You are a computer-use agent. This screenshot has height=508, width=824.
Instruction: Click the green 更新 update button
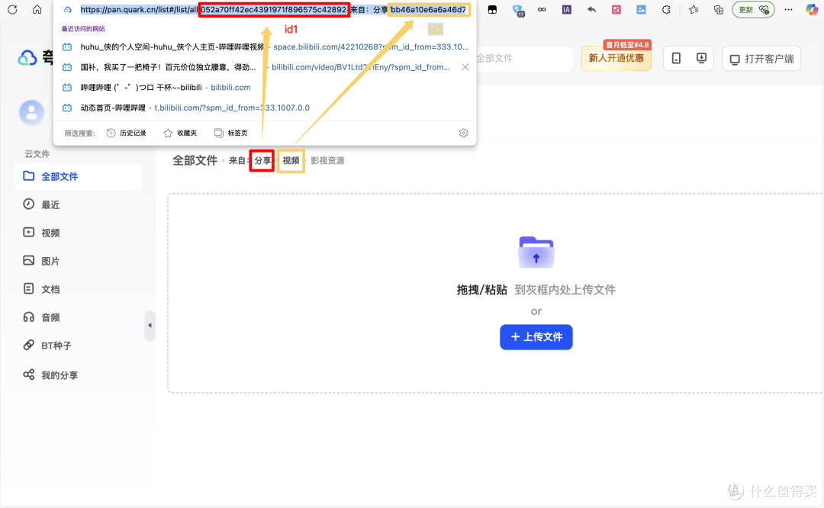pyautogui.click(x=753, y=9)
